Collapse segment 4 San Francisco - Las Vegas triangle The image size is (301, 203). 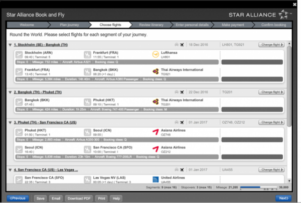pos(10,170)
